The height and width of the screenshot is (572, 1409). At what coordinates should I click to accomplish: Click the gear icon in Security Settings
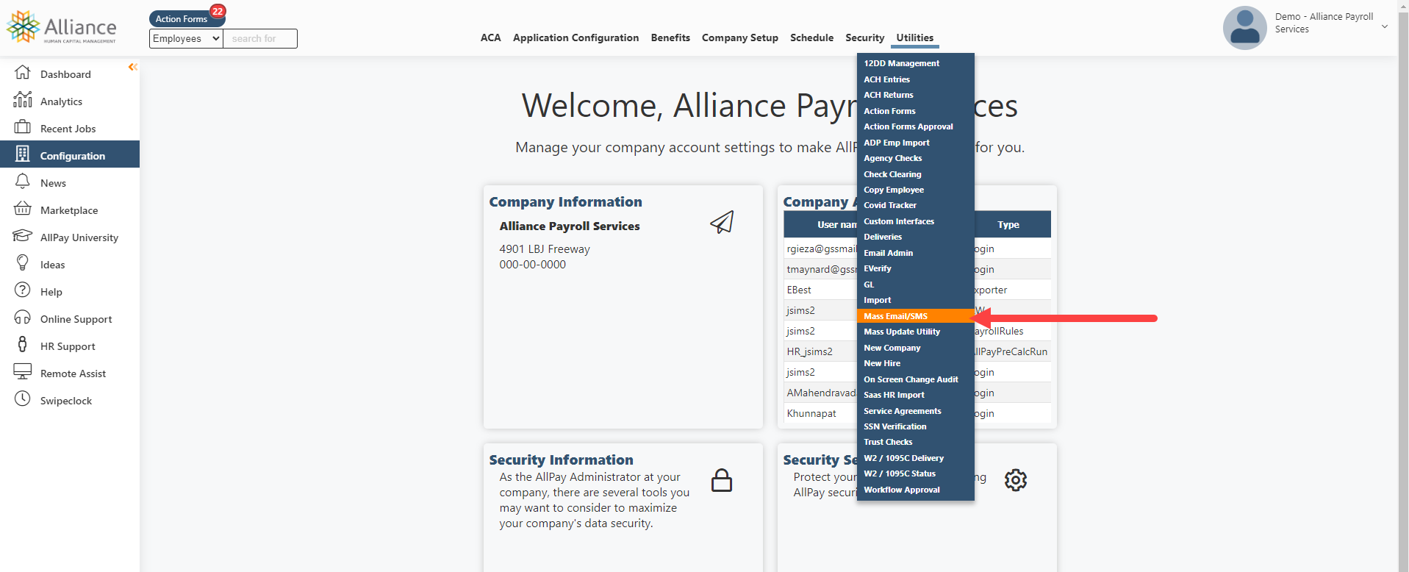(x=1016, y=480)
